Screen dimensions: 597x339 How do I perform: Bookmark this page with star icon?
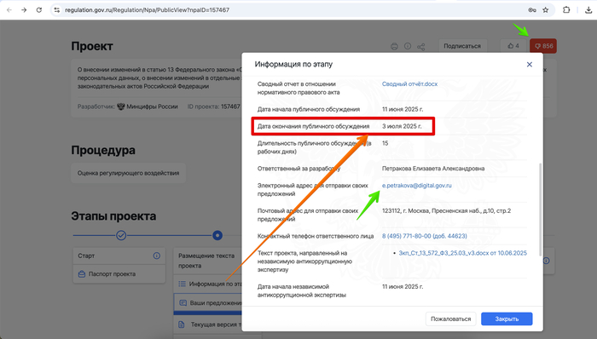[x=546, y=10]
